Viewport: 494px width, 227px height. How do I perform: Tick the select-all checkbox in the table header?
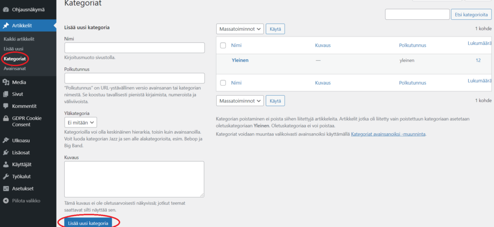pos(223,46)
